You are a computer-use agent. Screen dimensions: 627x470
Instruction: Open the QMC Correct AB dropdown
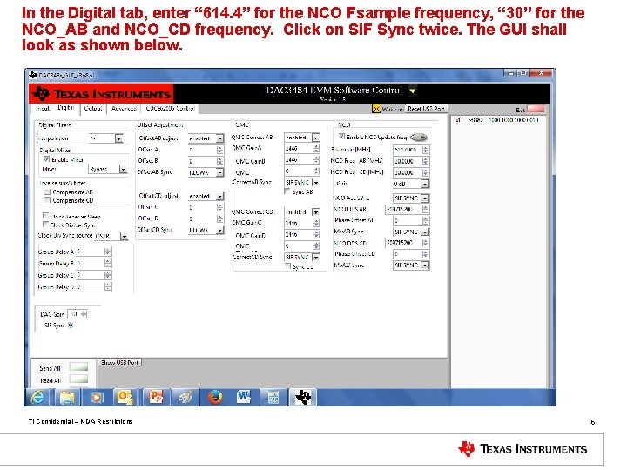(x=316, y=138)
